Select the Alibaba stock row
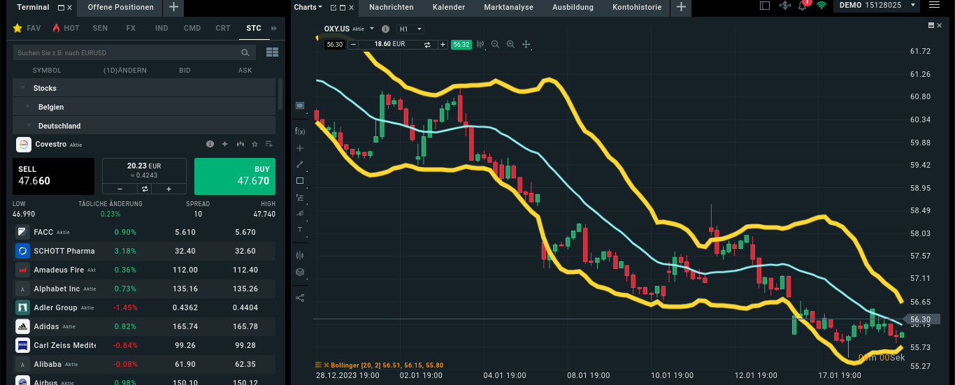The image size is (955, 385). click(x=144, y=364)
